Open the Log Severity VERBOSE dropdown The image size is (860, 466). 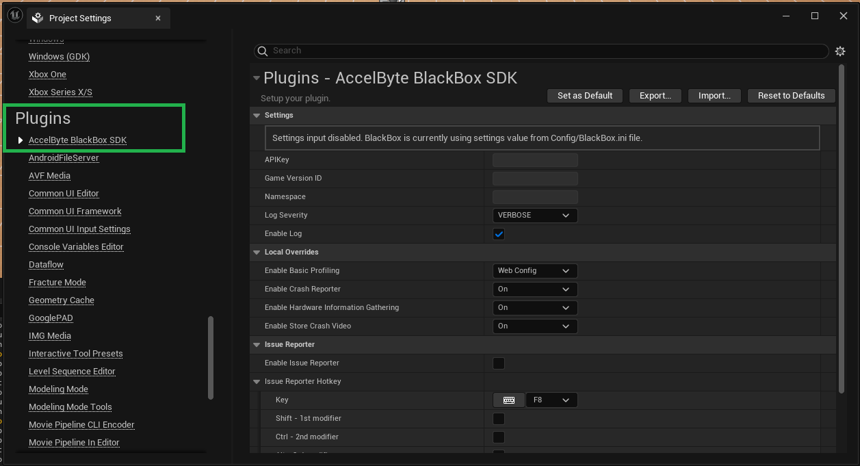(535, 216)
